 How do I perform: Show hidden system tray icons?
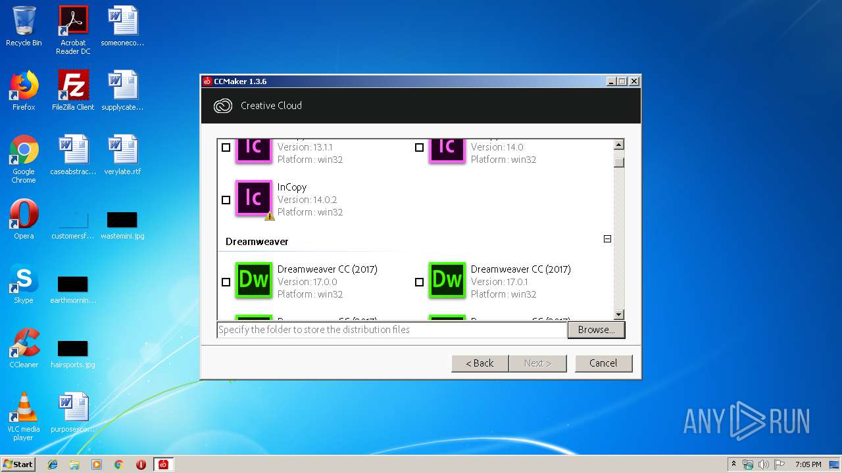tap(733, 464)
